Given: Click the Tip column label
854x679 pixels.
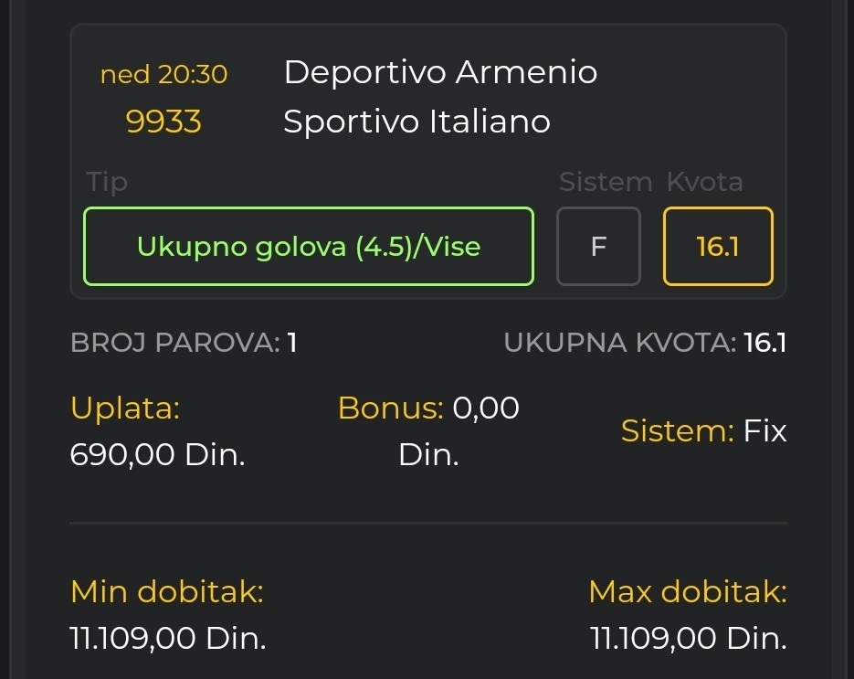Looking at the screenshot, I should pos(107,182).
